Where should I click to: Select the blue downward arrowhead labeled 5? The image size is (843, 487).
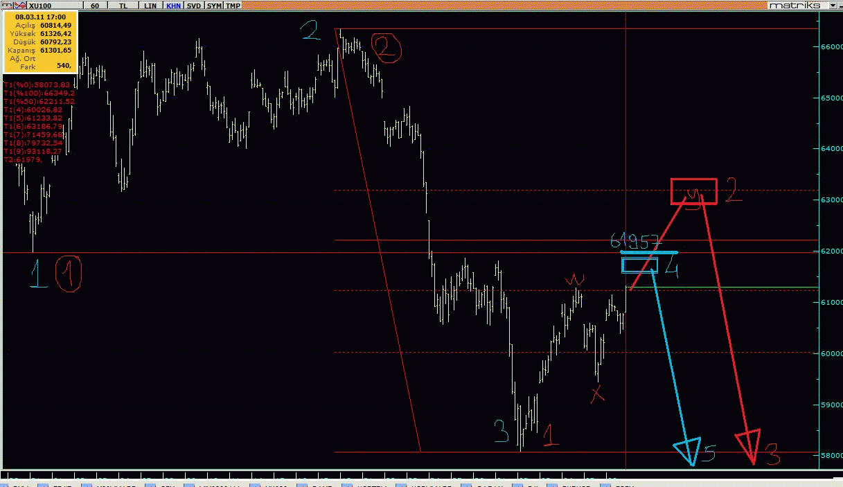pyautogui.click(x=689, y=450)
